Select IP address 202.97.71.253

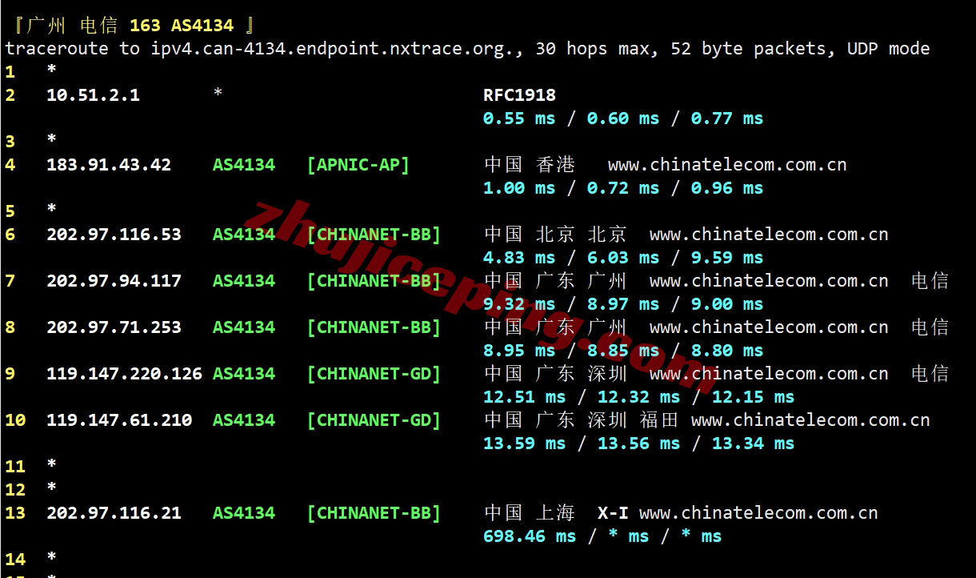click(x=114, y=327)
